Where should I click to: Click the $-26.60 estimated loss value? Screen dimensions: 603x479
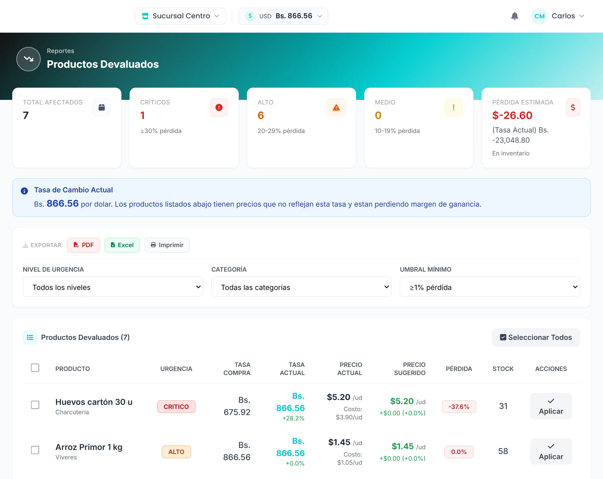click(512, 115)
